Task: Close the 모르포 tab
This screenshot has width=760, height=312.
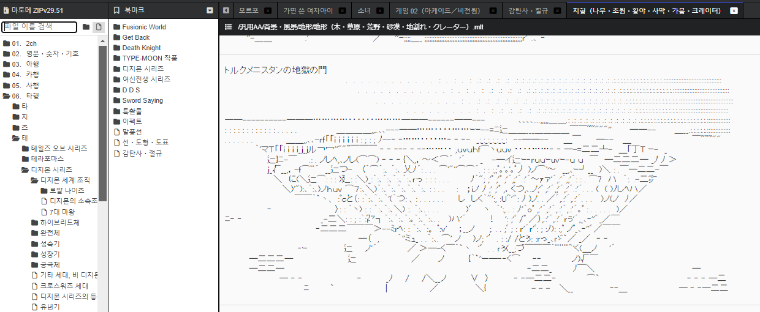Action: pos(267,11)
